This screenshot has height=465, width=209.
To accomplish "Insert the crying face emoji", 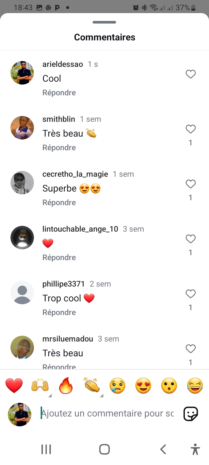I will tap(117, 386).
